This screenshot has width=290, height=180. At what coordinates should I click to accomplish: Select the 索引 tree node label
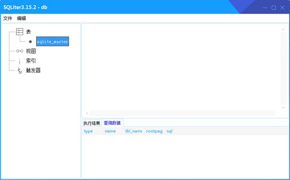click(31, 61)
